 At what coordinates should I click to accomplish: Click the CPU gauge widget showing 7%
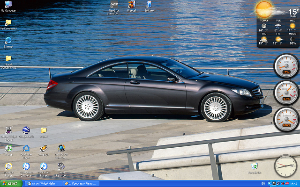(285, 65)
